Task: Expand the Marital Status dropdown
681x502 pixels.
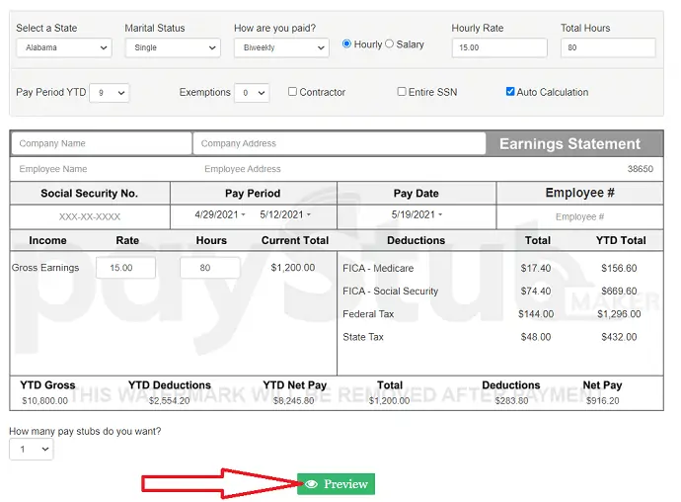Action: [x=172, y=47]
